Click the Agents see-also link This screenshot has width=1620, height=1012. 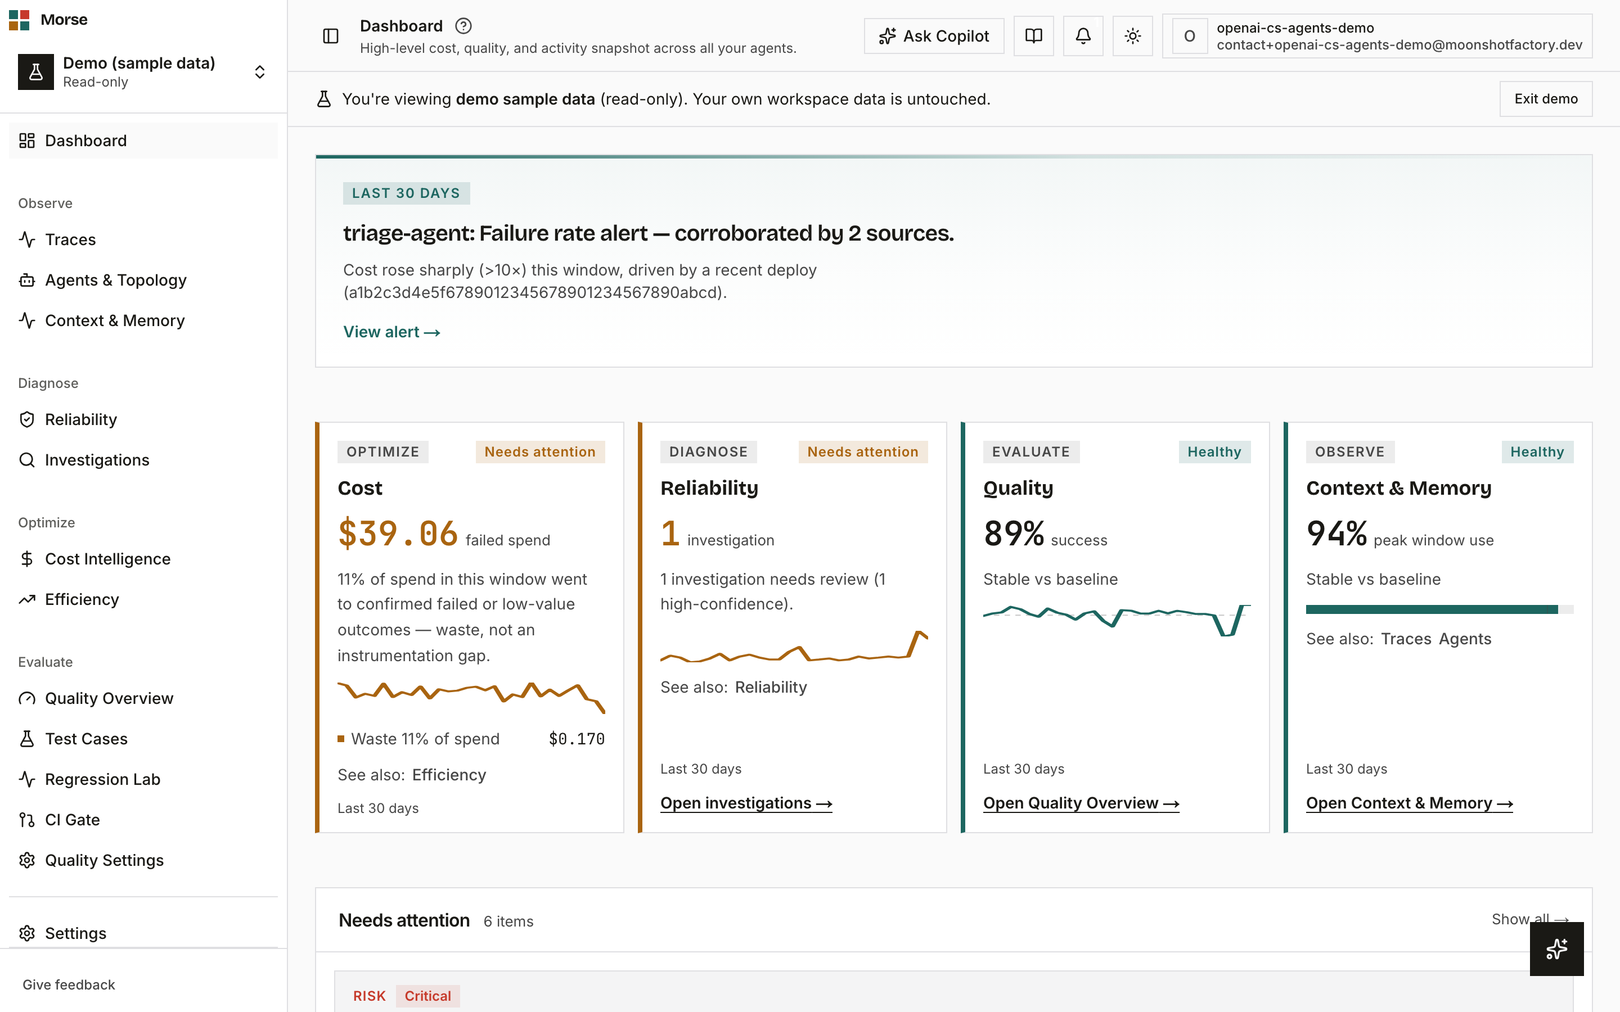coord(1465,639)
